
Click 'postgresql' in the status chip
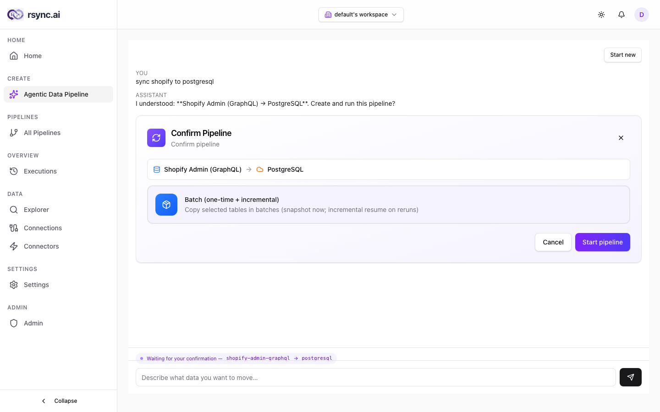317,358
